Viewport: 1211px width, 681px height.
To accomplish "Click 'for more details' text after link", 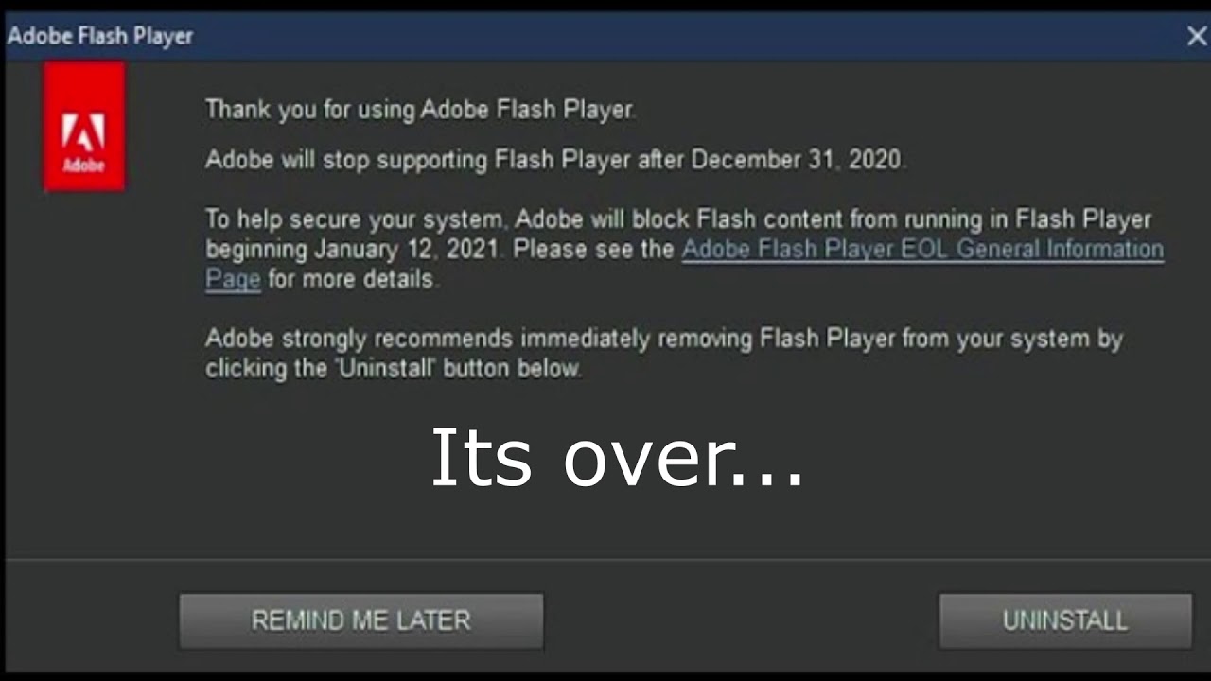I will pos(351,279).
